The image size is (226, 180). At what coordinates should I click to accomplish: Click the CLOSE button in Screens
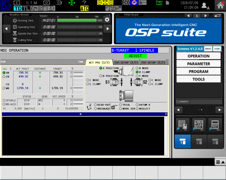tap(217, 49)
